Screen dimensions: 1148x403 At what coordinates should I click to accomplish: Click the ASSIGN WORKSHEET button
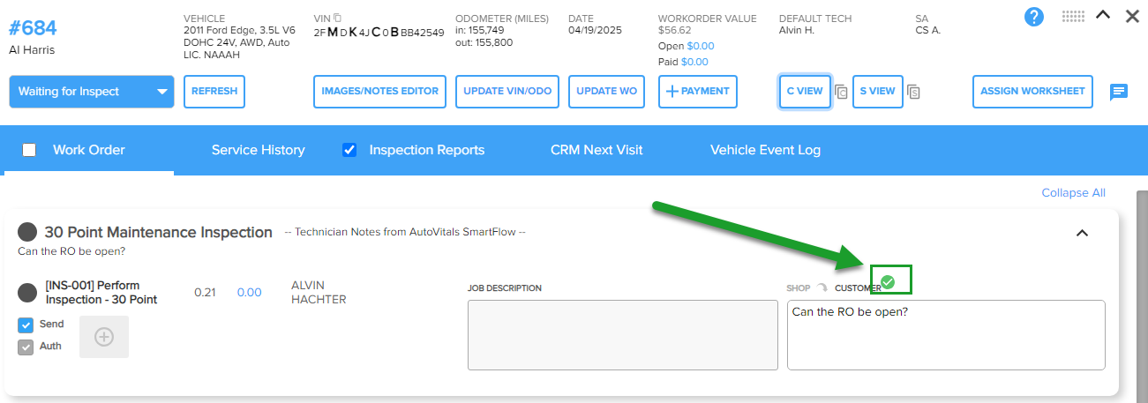(x=1033, y=92)
